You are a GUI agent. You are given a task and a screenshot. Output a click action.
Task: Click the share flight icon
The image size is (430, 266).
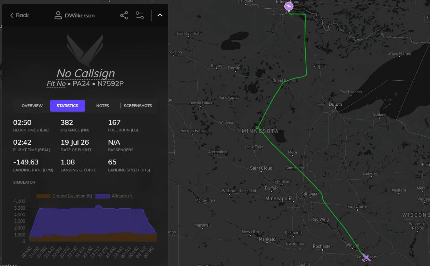[x=124, y=15]
